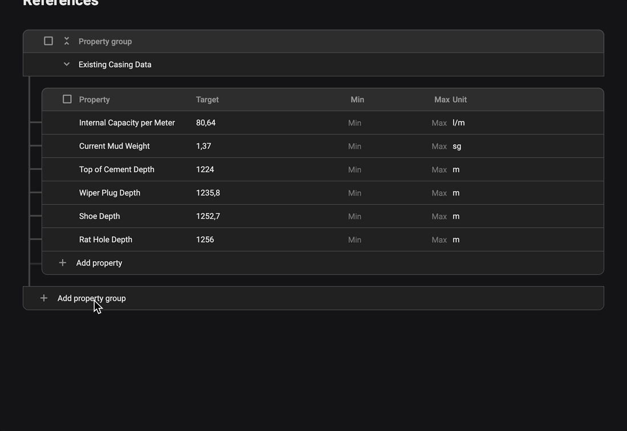
Task: Click the Min field for Current Mud Weight
Action: coord(355,146)
